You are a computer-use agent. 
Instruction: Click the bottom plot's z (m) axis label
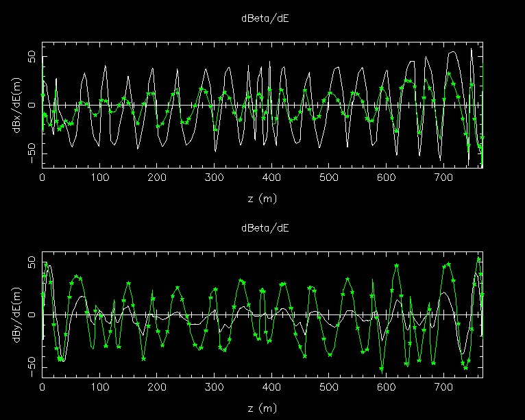[264, 408]
